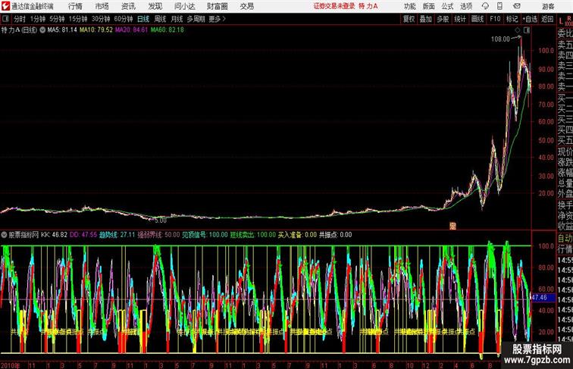Image resolution: width=573 pixels, height=369 pixels.
Task: Open the 发现 menu
Action: tap(155, 6)
